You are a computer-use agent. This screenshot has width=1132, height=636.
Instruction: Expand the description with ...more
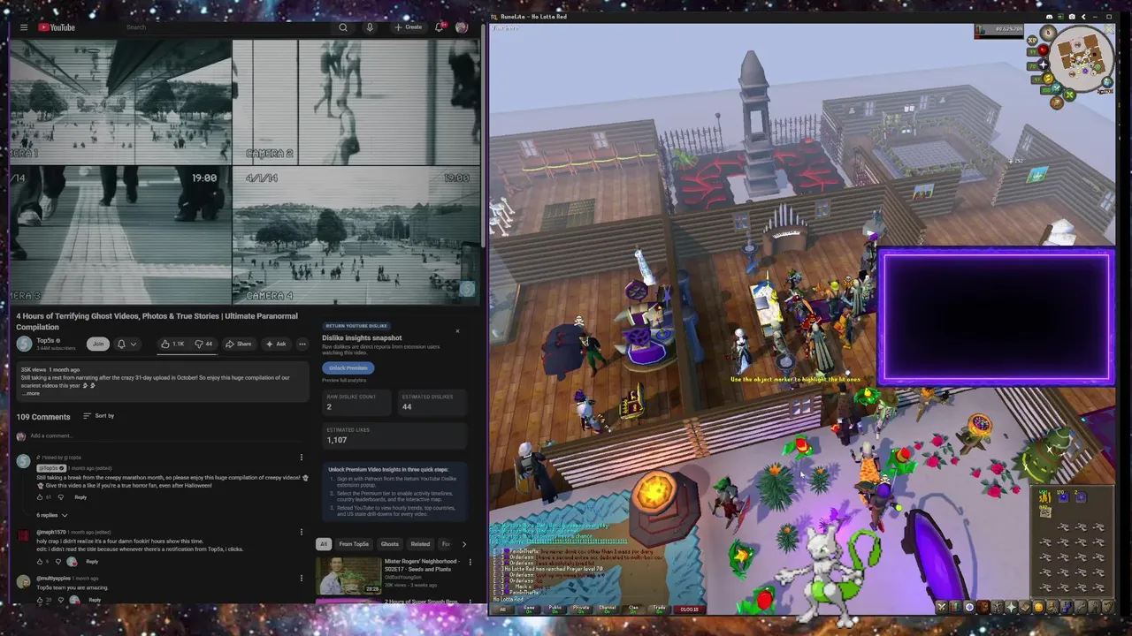[31, 393]
